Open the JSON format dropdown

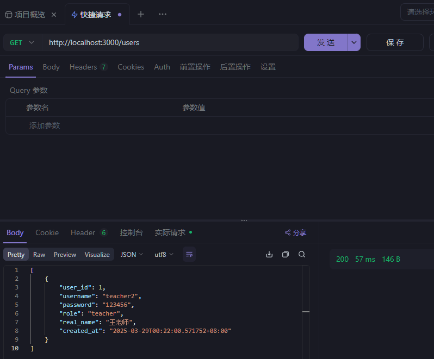pyautogui.click(x=132, y=255)
